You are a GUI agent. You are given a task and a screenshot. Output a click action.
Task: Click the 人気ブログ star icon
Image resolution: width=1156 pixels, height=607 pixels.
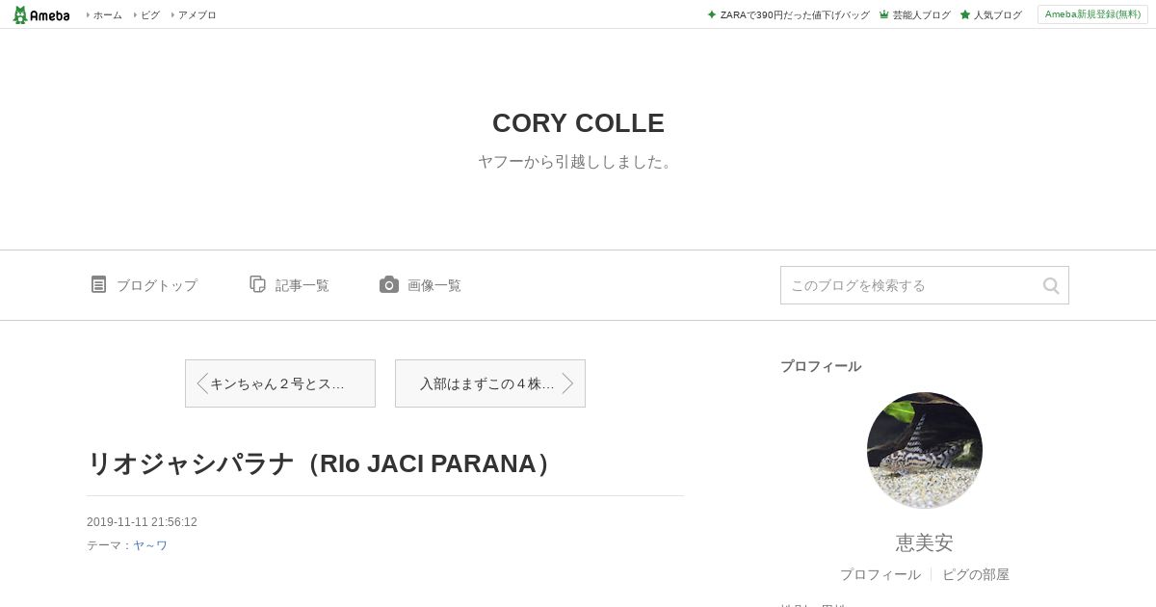(964, 14)
